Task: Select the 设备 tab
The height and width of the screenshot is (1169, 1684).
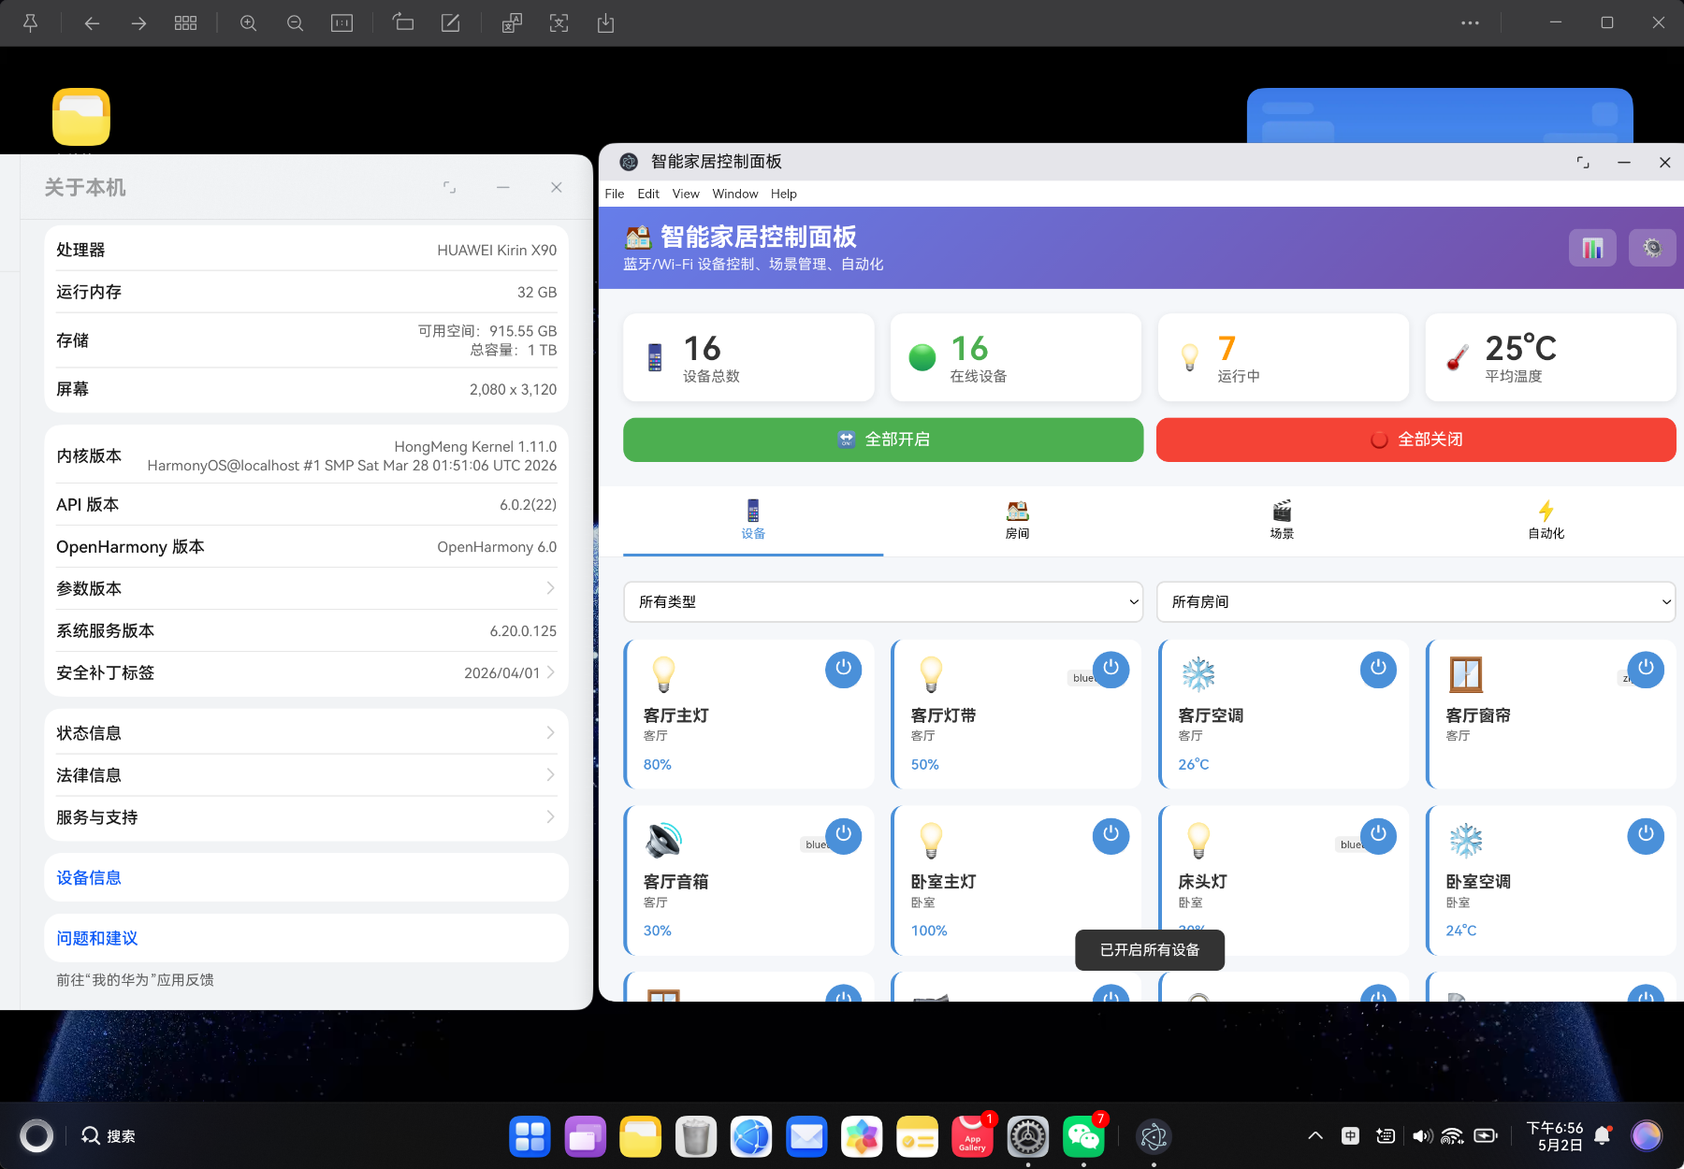Action: click(753, 521)
